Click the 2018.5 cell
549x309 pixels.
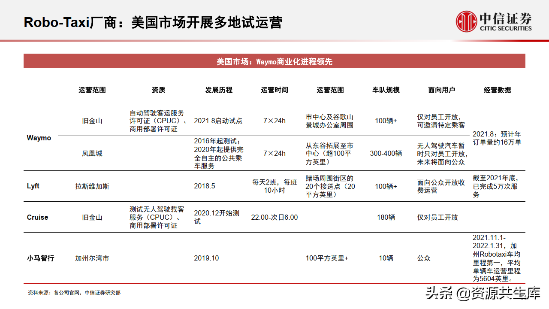tap(205, 186)
